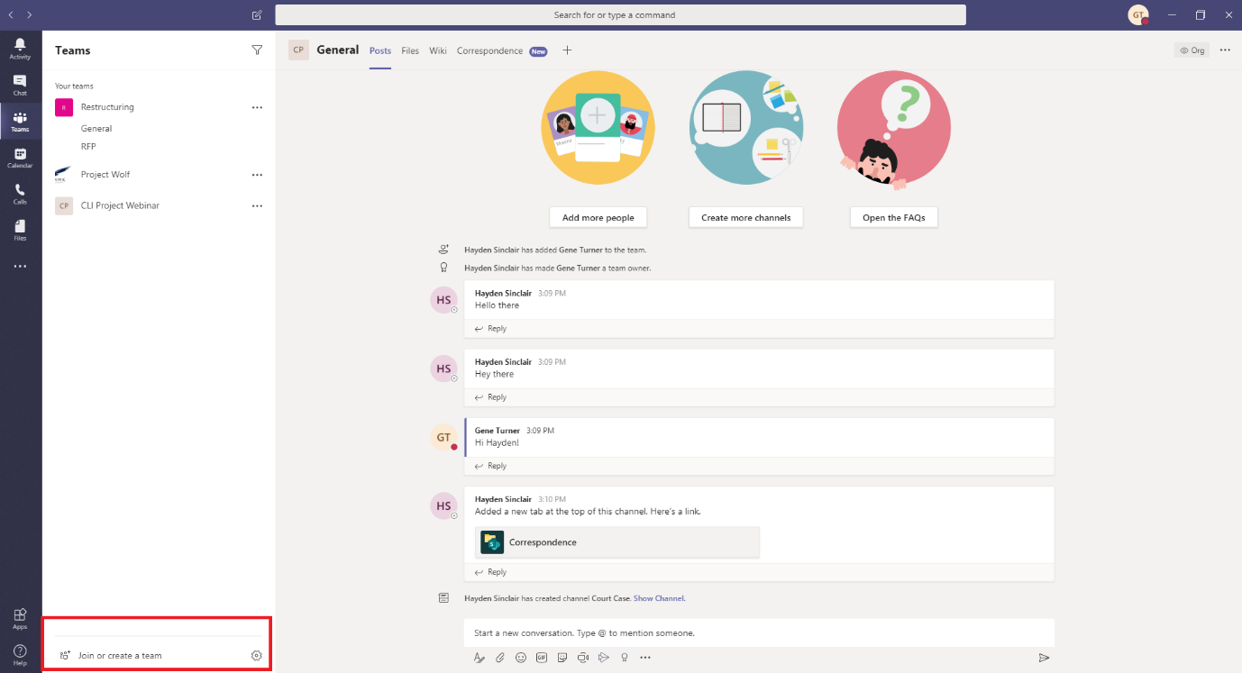This screenshot has width=1242, height=673.
Task: Open the Praise badge icon
Action: [625, 658]
